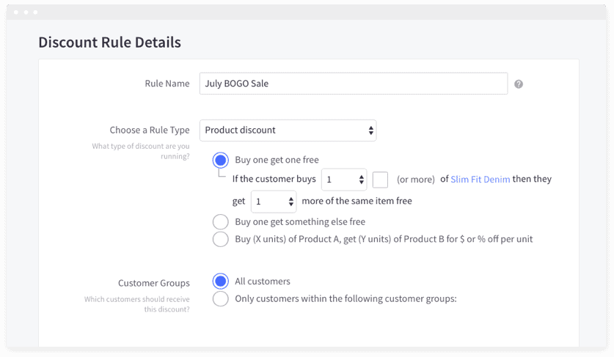614x357 pixels.
Task: Click the help question mark icon
Action: [x=519, y=84]
